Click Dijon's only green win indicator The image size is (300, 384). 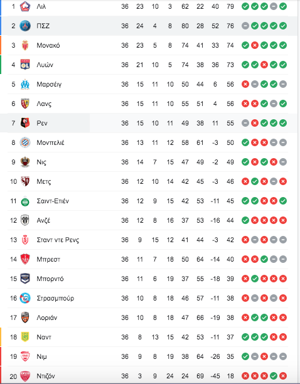coord(274,376)
